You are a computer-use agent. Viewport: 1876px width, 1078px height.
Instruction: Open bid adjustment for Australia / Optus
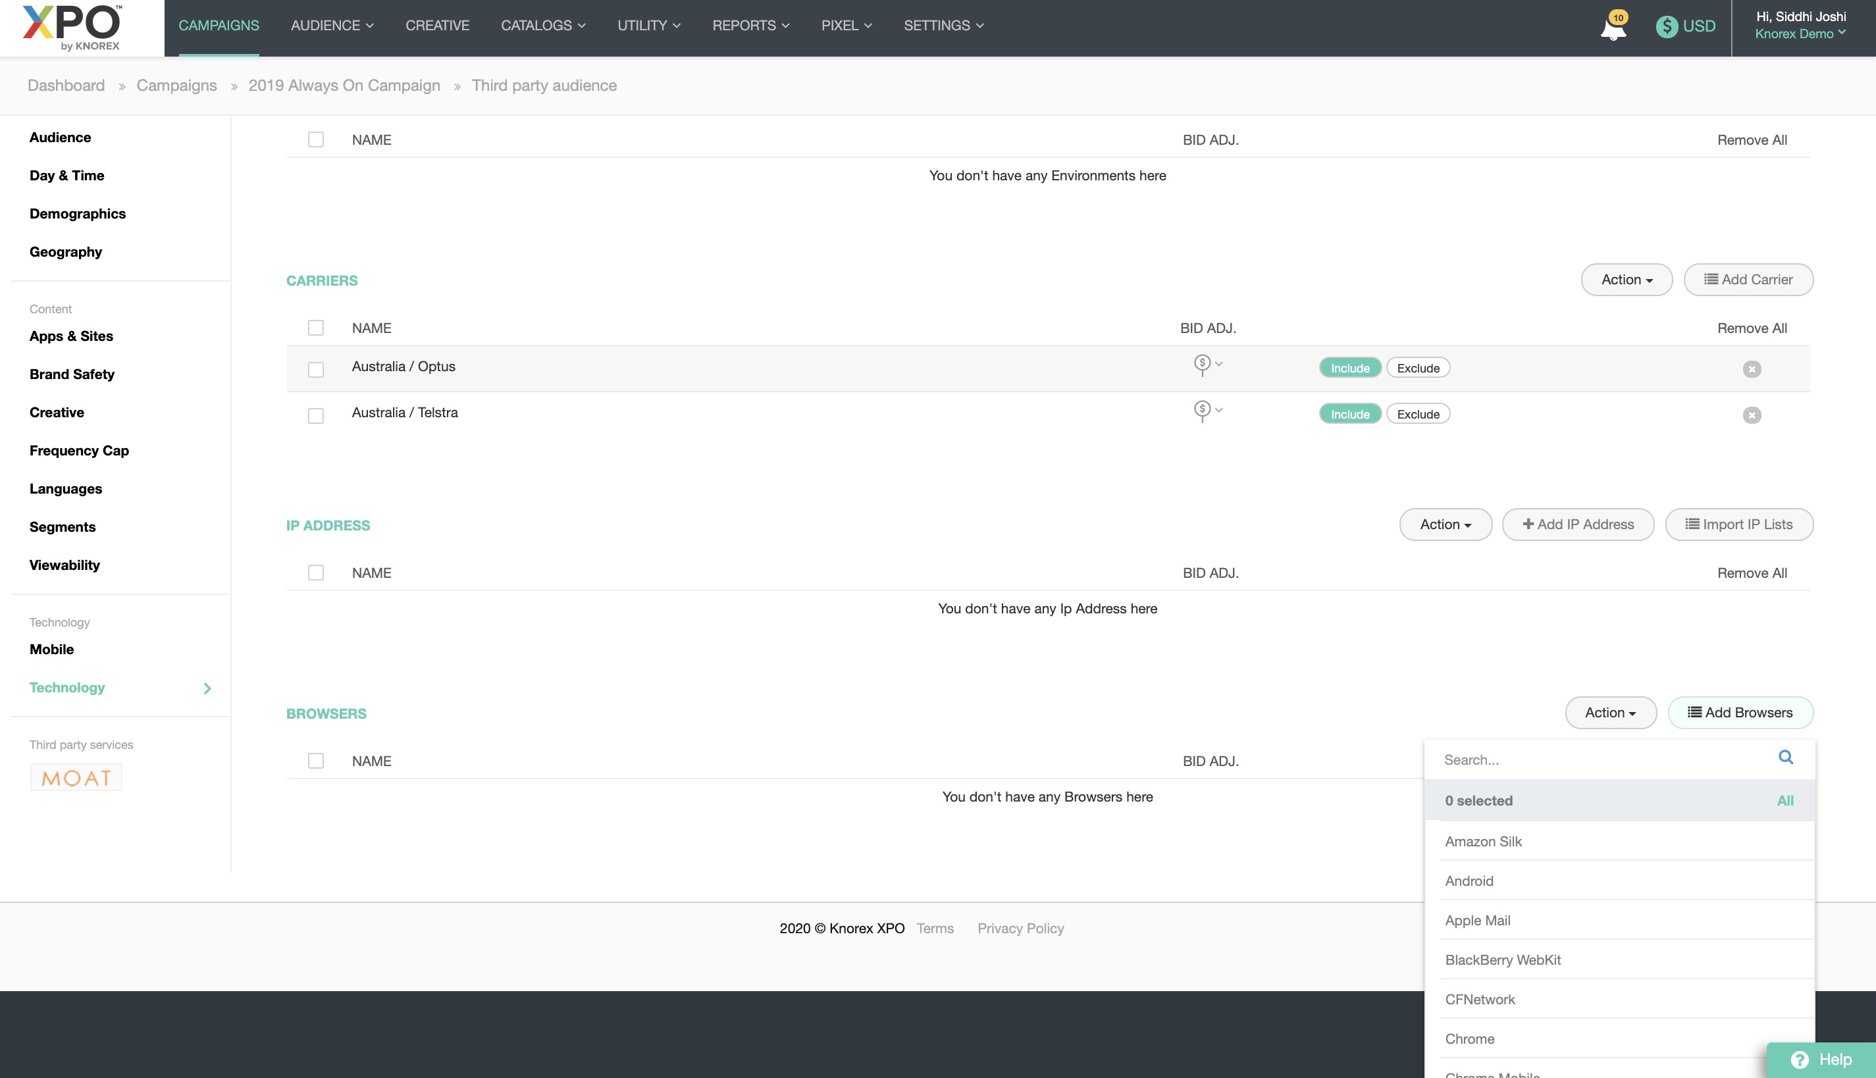click(1207, 365)
